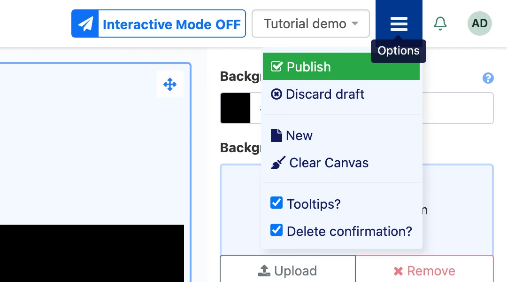Open the blue question mark help icon

click(x=488, y=78)
